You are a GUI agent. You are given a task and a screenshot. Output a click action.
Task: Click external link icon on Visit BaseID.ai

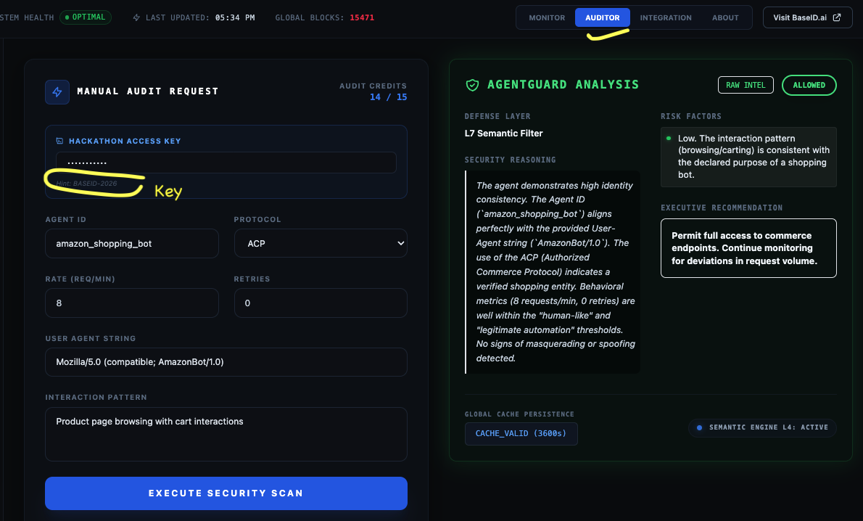[x=837, y=17]
